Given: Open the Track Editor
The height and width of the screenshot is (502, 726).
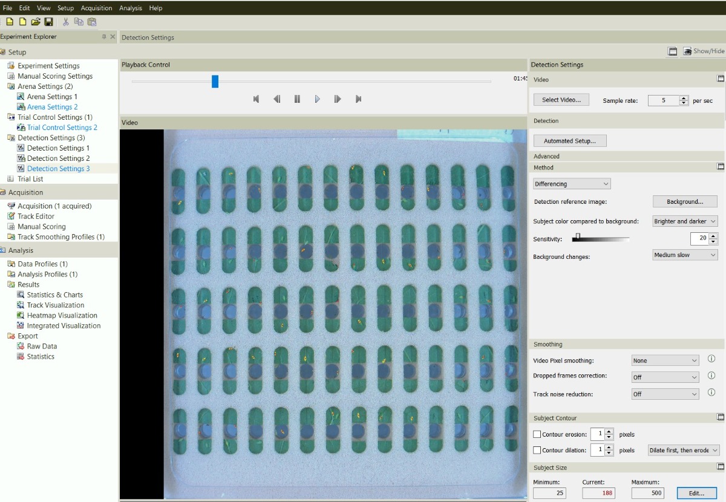Looking at the screenshot, I should (x=36, y=217).
